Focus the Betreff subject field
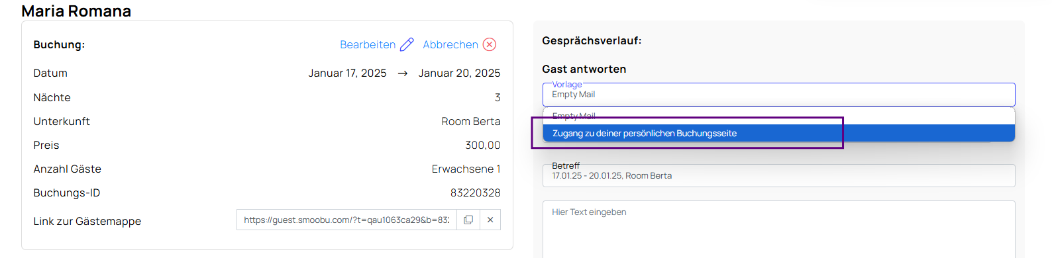The image size is (1052, 258). click(x=778, y=175)
